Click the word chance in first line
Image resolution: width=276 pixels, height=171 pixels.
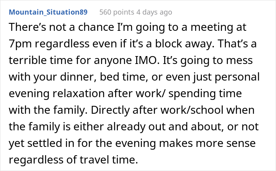coord(96,27)
